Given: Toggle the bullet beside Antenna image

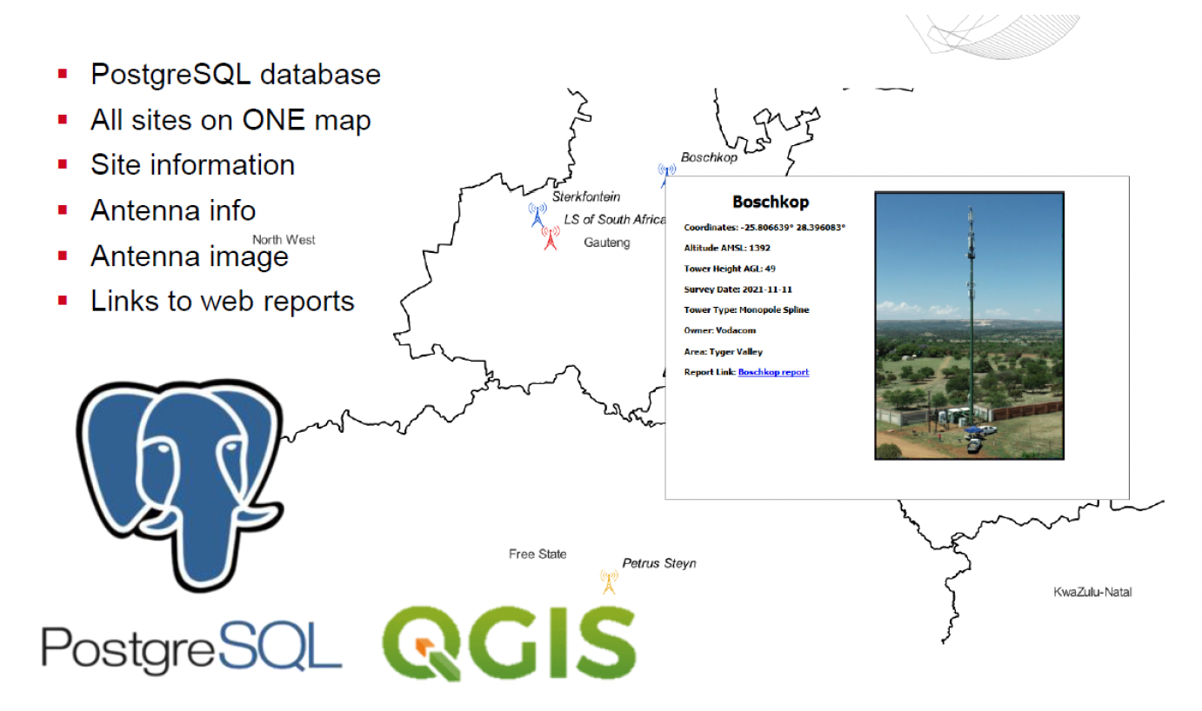Looking at the screenshot, I should click(61, 257).
